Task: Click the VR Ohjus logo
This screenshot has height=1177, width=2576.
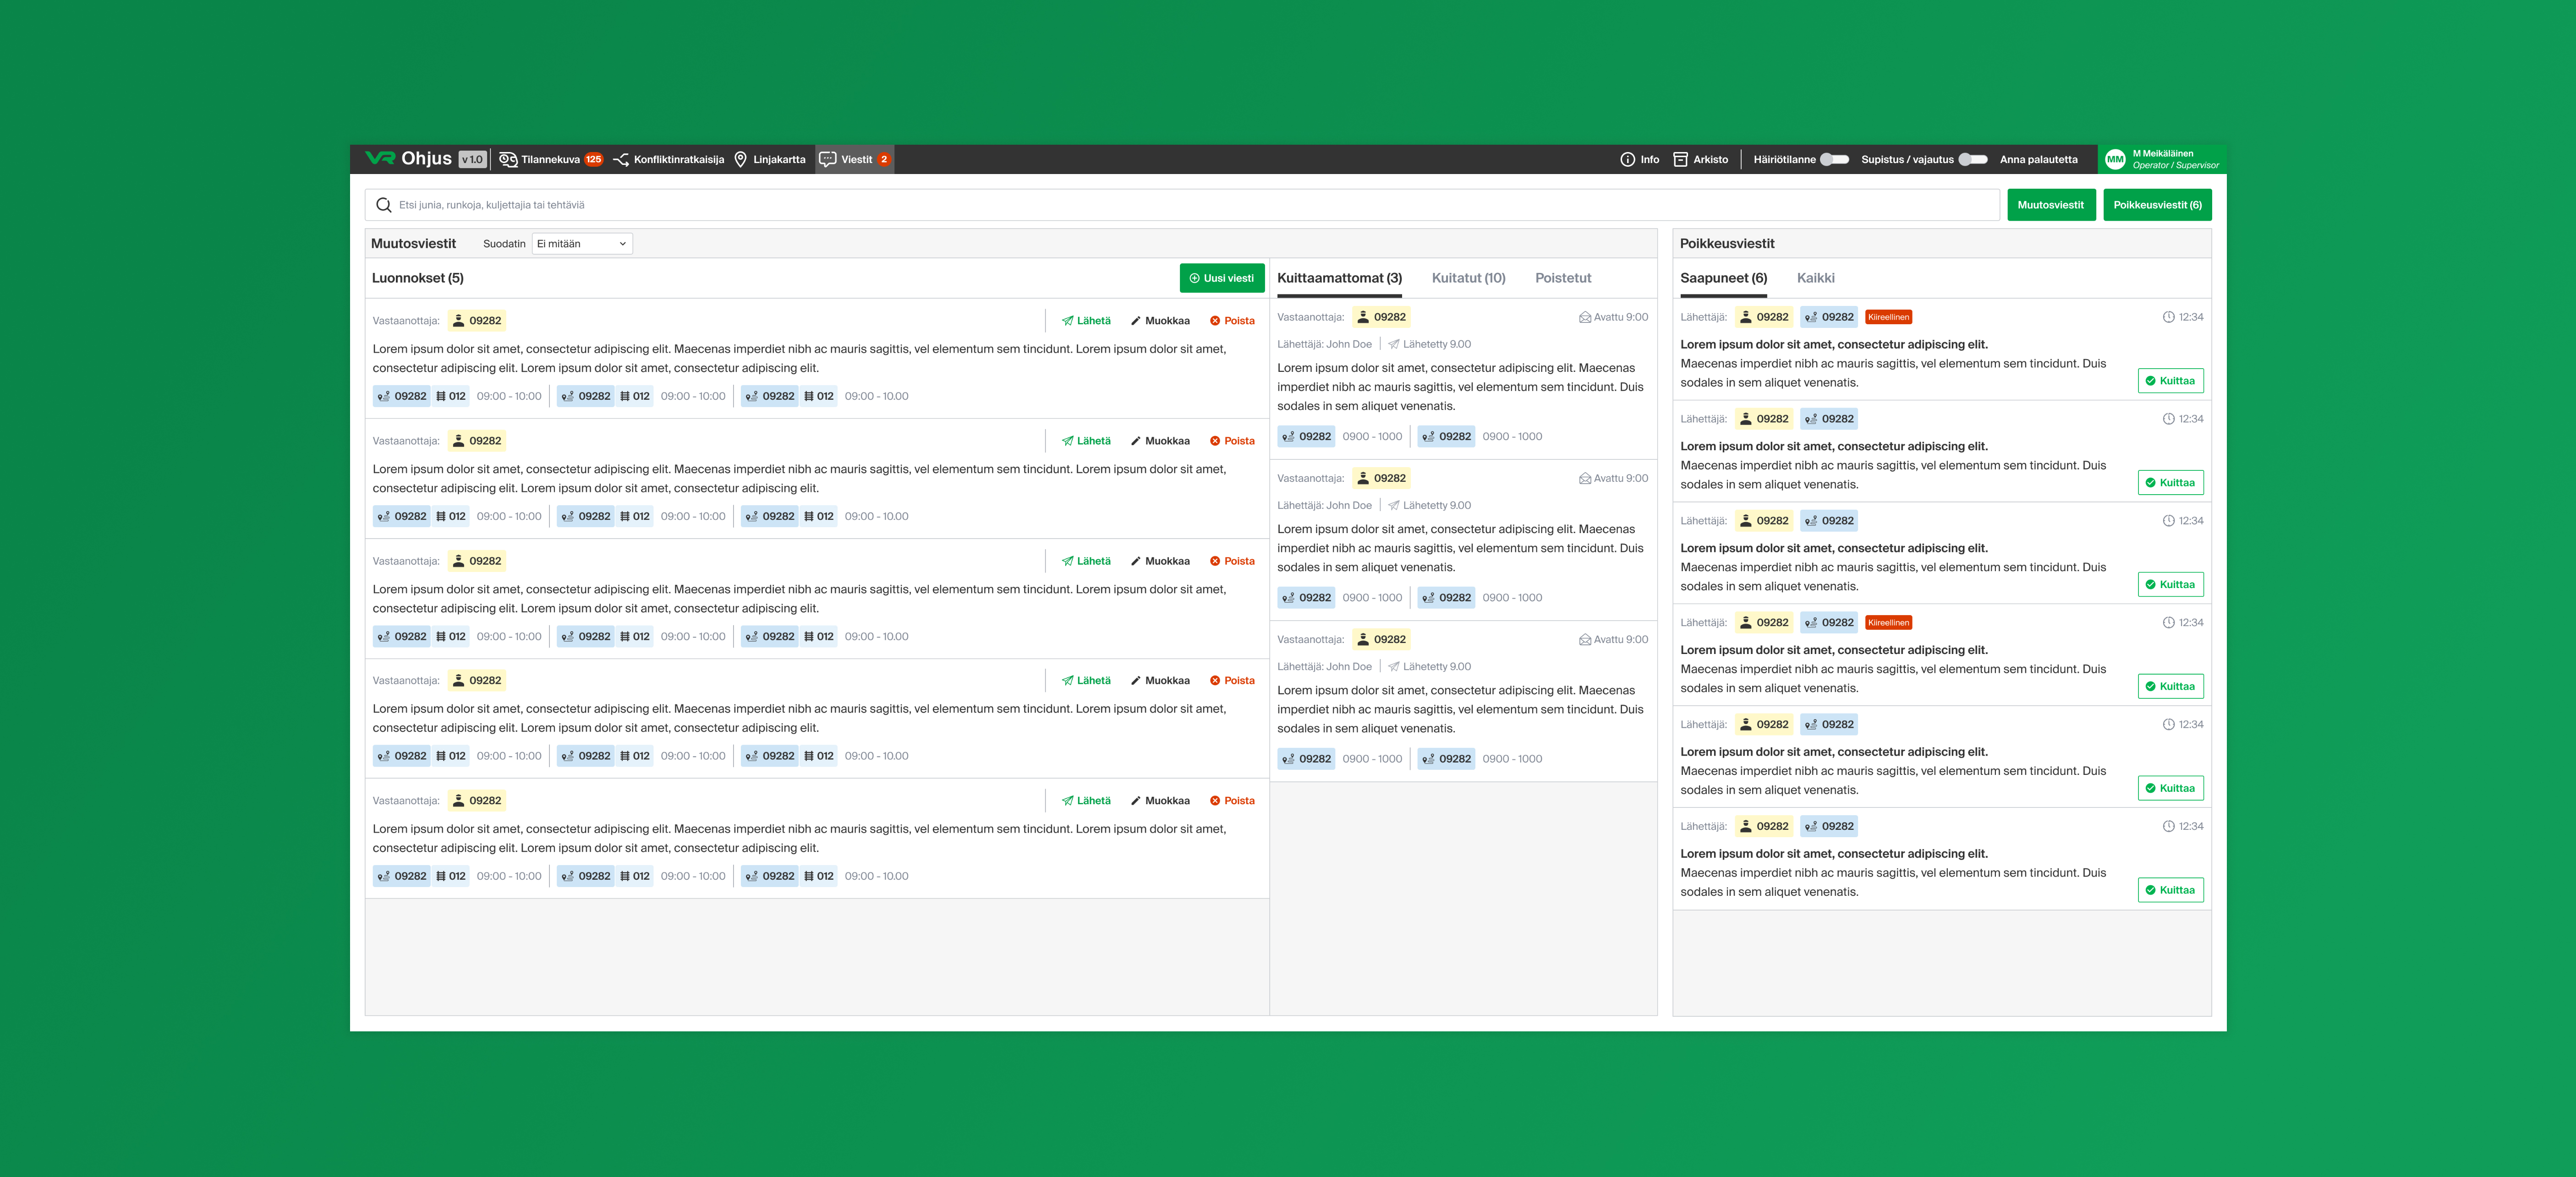Action: (x=408, y=159)
